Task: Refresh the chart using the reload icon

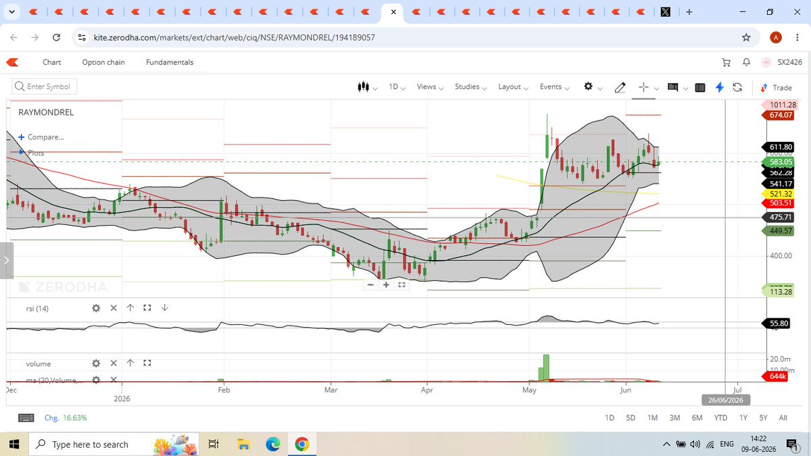Action: pyautogui.click(x=737, y=87)
